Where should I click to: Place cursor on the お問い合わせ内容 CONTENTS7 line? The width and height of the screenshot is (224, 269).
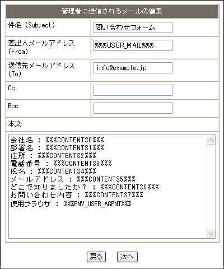[x=77, y=195]
